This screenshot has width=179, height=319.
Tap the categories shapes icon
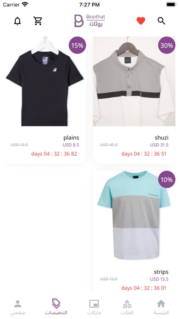coord(127,304)
